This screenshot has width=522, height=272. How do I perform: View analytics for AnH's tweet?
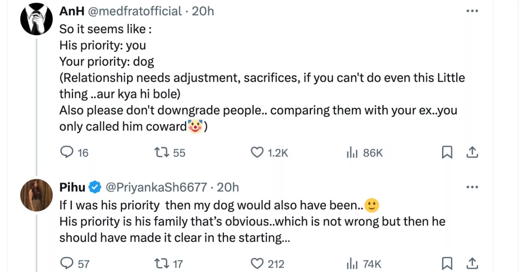351,152
